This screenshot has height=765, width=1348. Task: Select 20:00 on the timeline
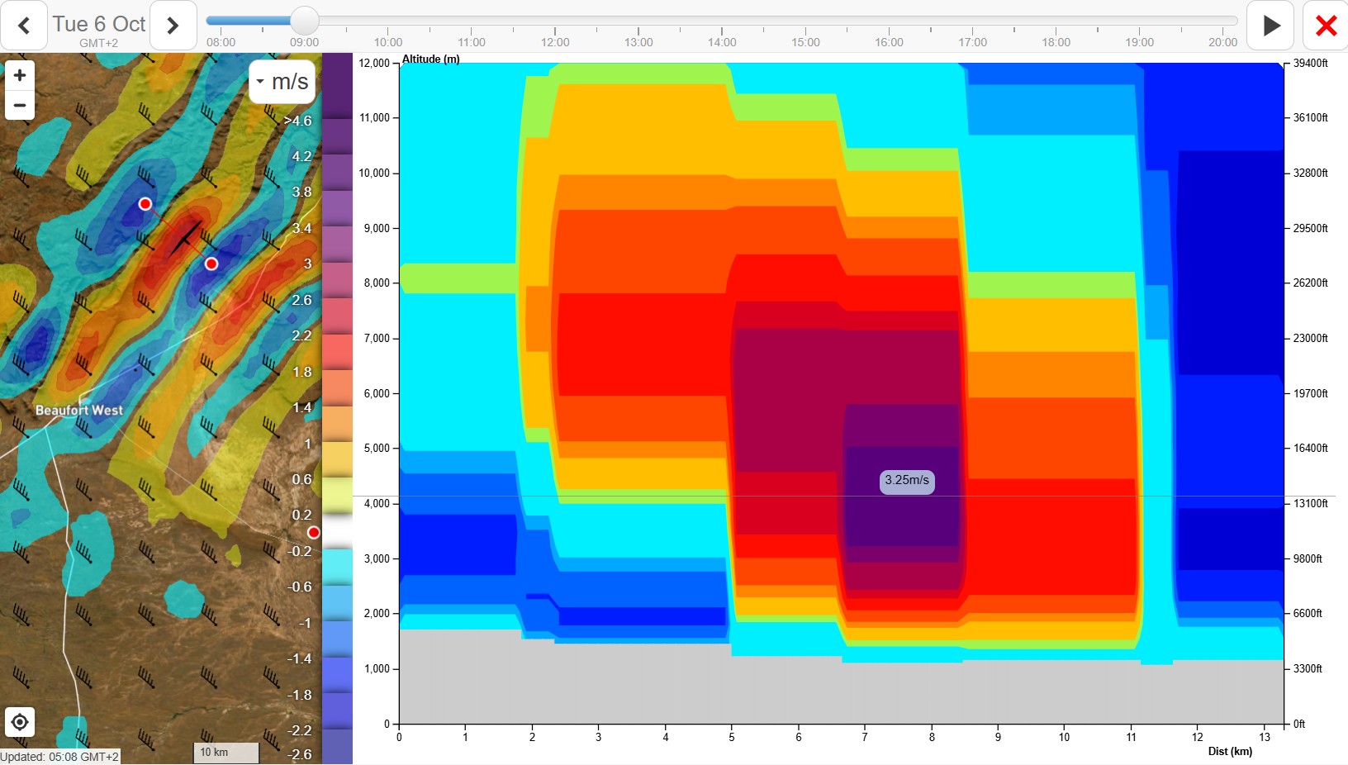[1222, 42]
